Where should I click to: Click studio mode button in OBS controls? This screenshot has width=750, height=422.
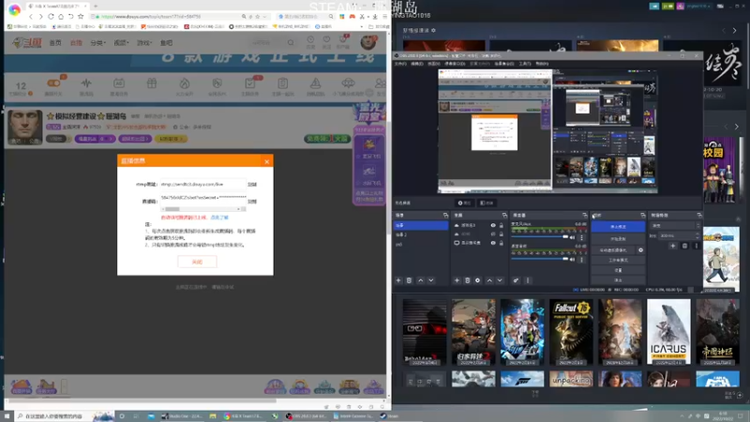[x=618, y=261]
